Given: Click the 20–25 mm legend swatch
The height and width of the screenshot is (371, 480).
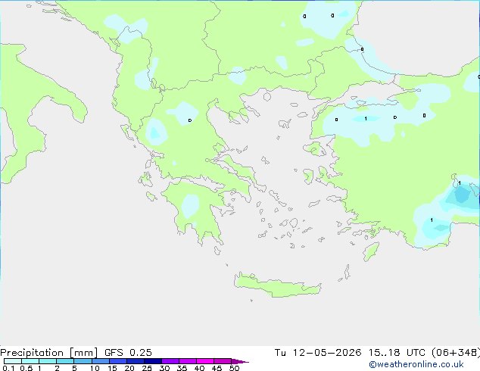Looking at the screenshot, I should [135, 361].
